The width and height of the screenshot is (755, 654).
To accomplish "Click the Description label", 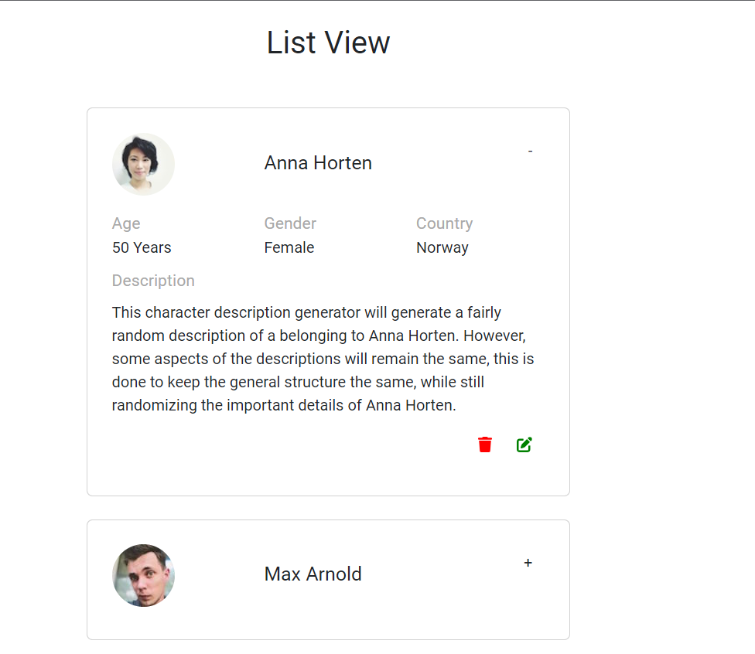I will (153, 280).
